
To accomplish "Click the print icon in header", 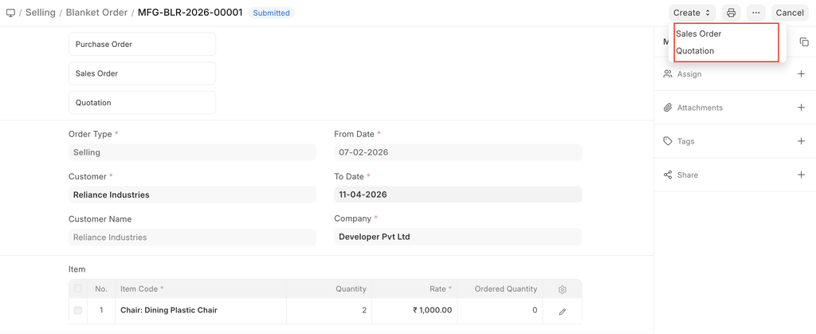I will click(x=731, y=13).
